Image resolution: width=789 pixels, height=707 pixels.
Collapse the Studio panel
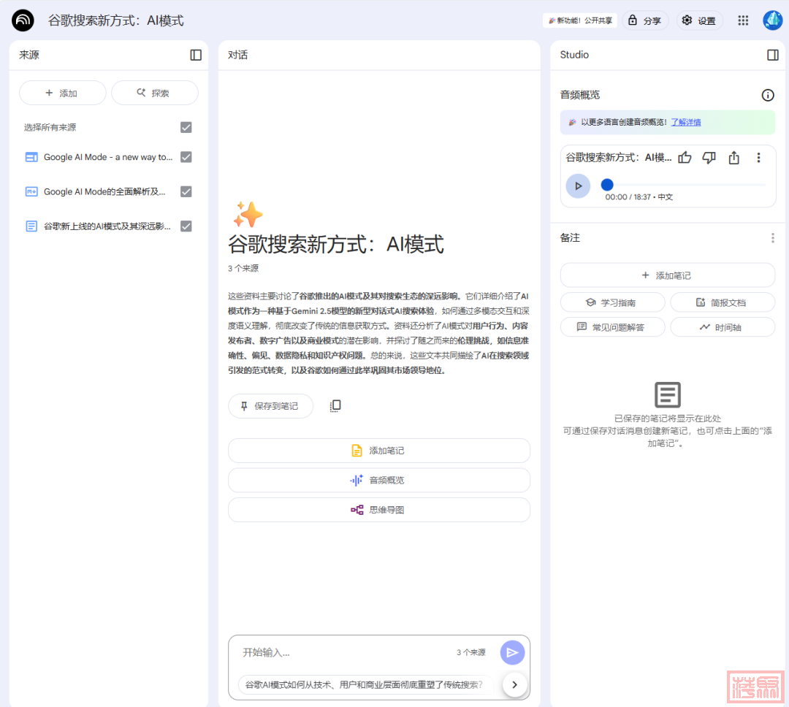click(x=772, y=55)
